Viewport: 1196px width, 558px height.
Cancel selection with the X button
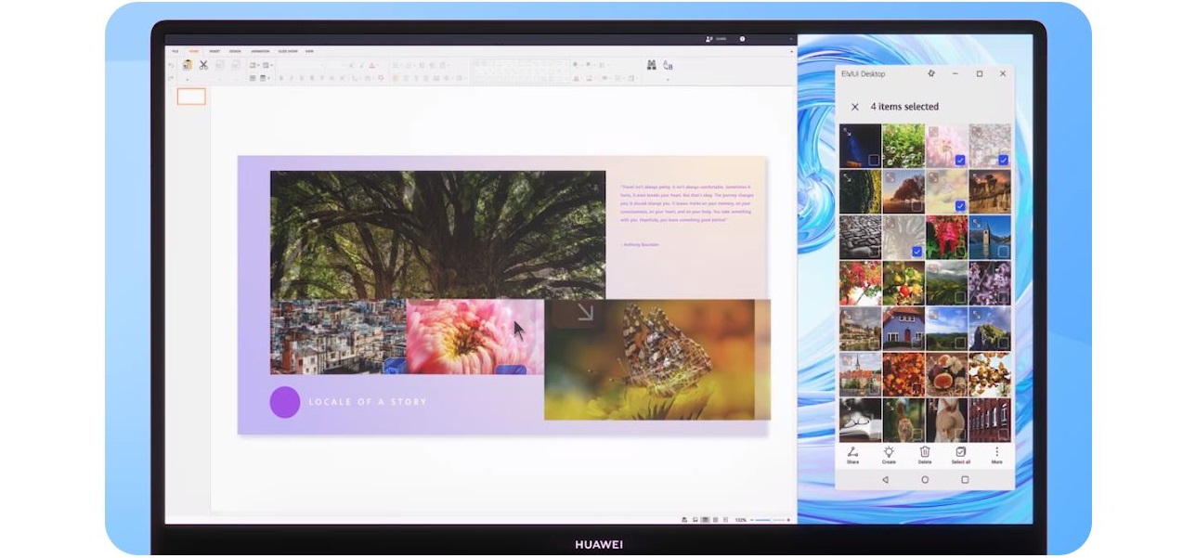tap(855, 107)
